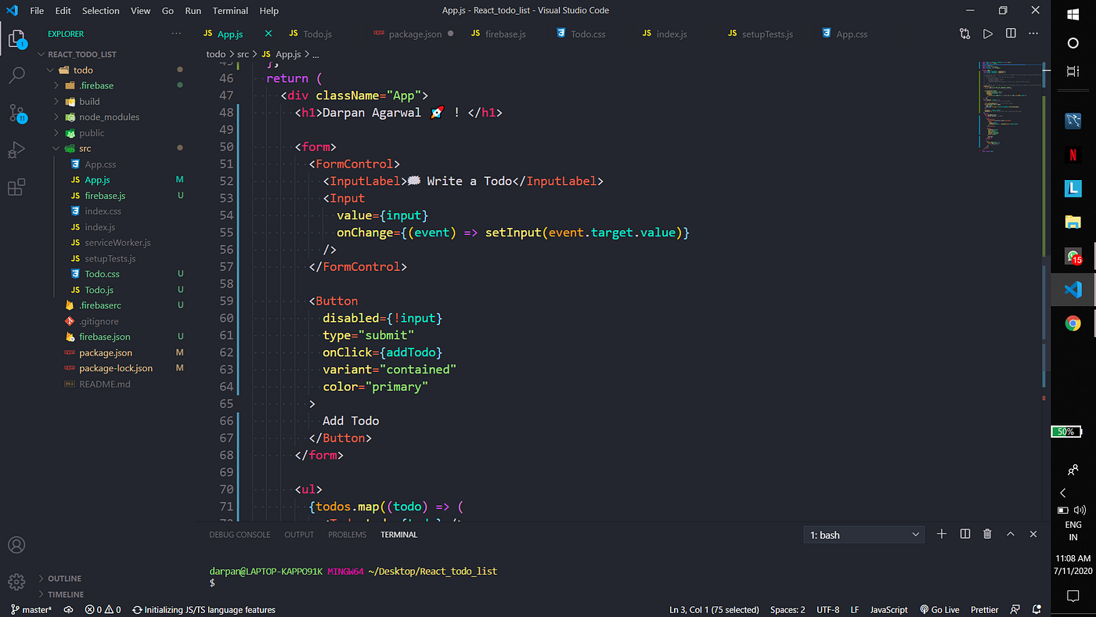This screenshot has width=1096, height=617.
Task: Open Source Control view in the Activity Bar
Action: coord(16,114)
